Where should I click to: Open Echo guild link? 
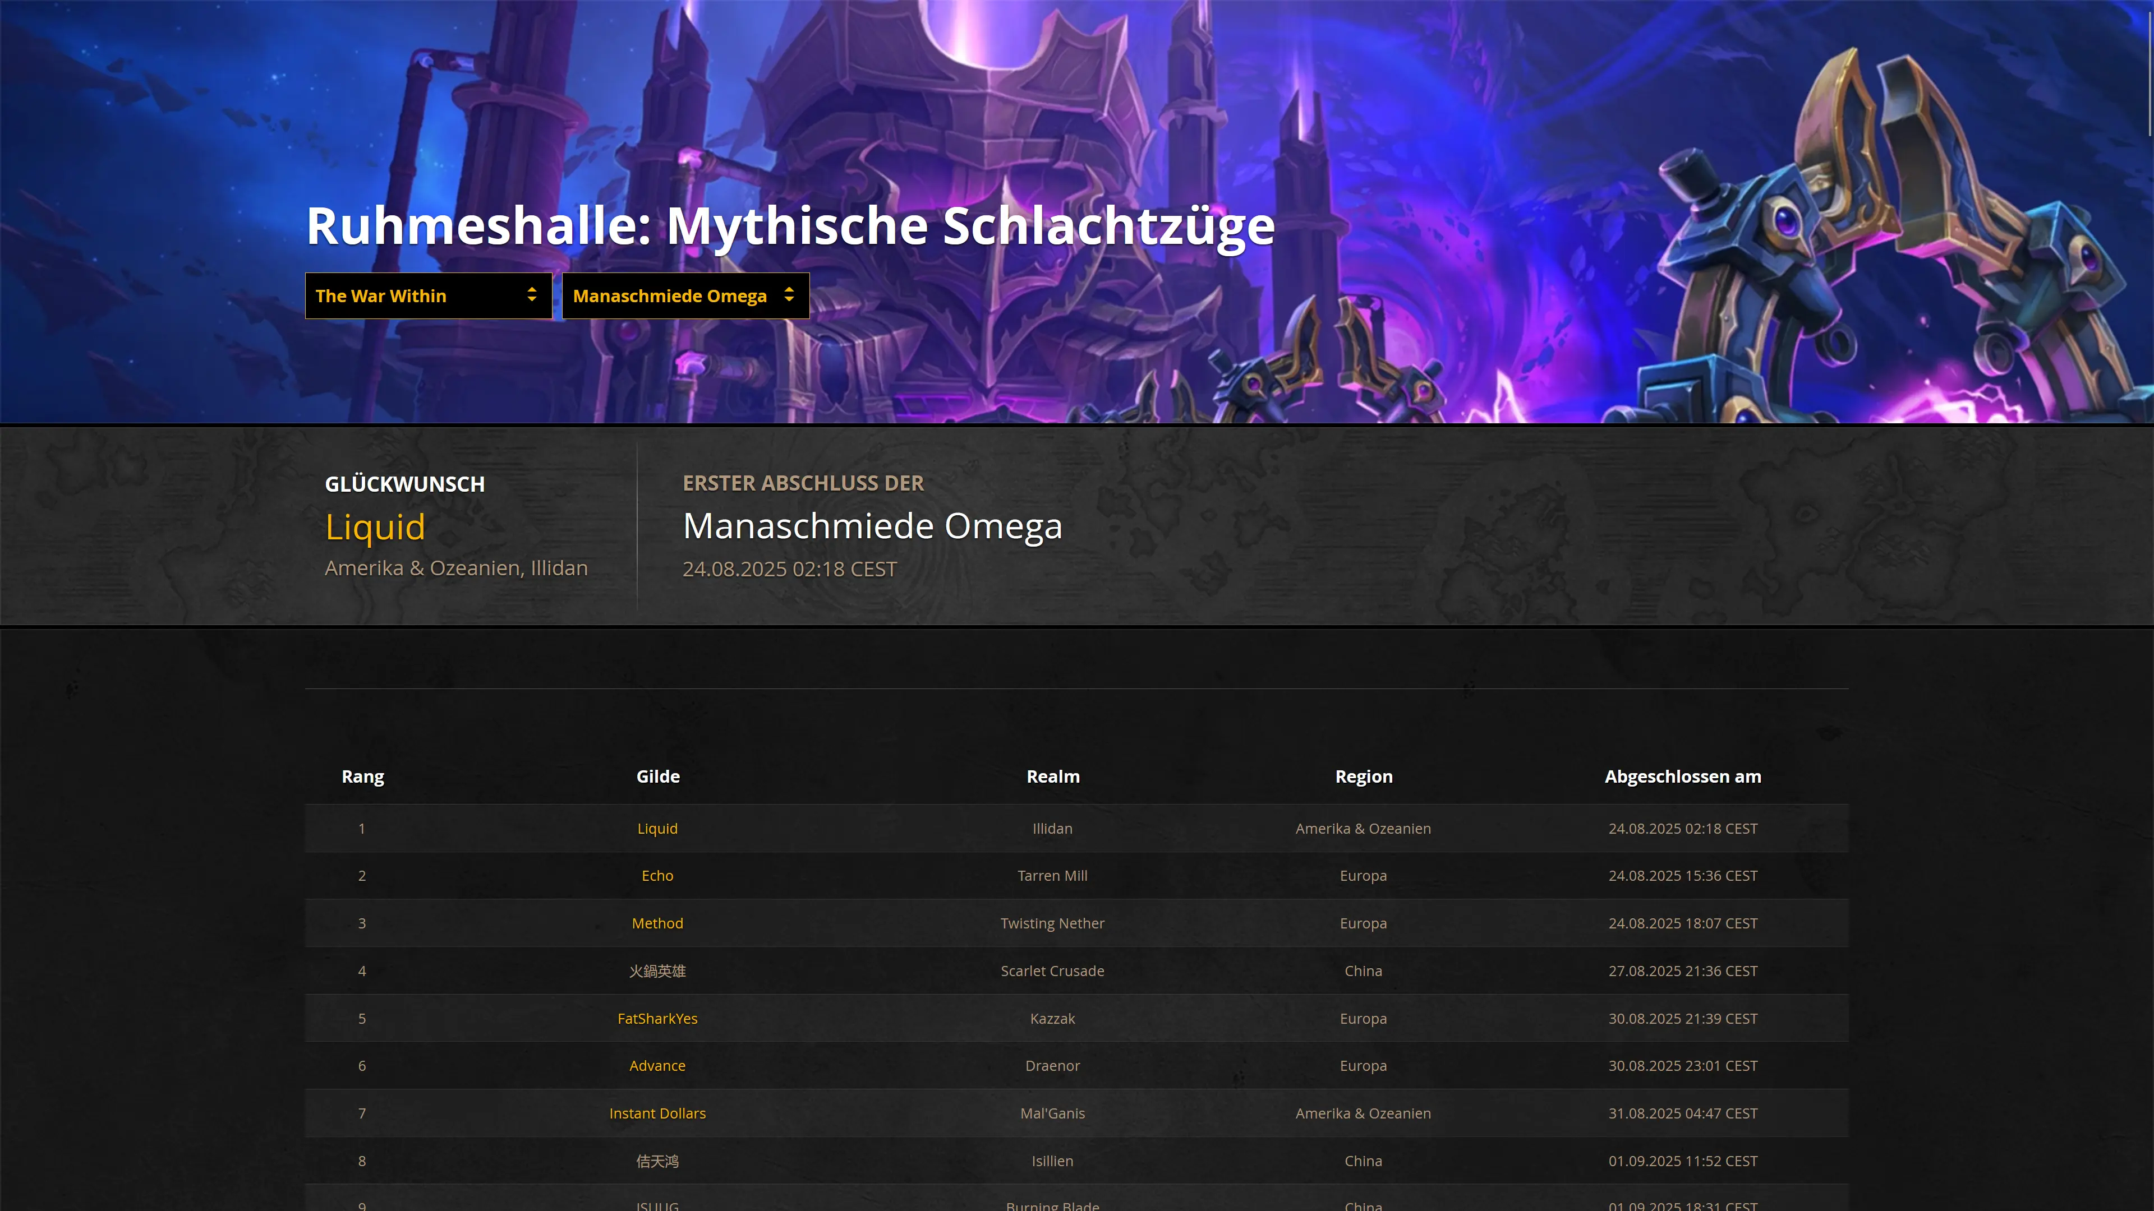[x=657, y=876]
